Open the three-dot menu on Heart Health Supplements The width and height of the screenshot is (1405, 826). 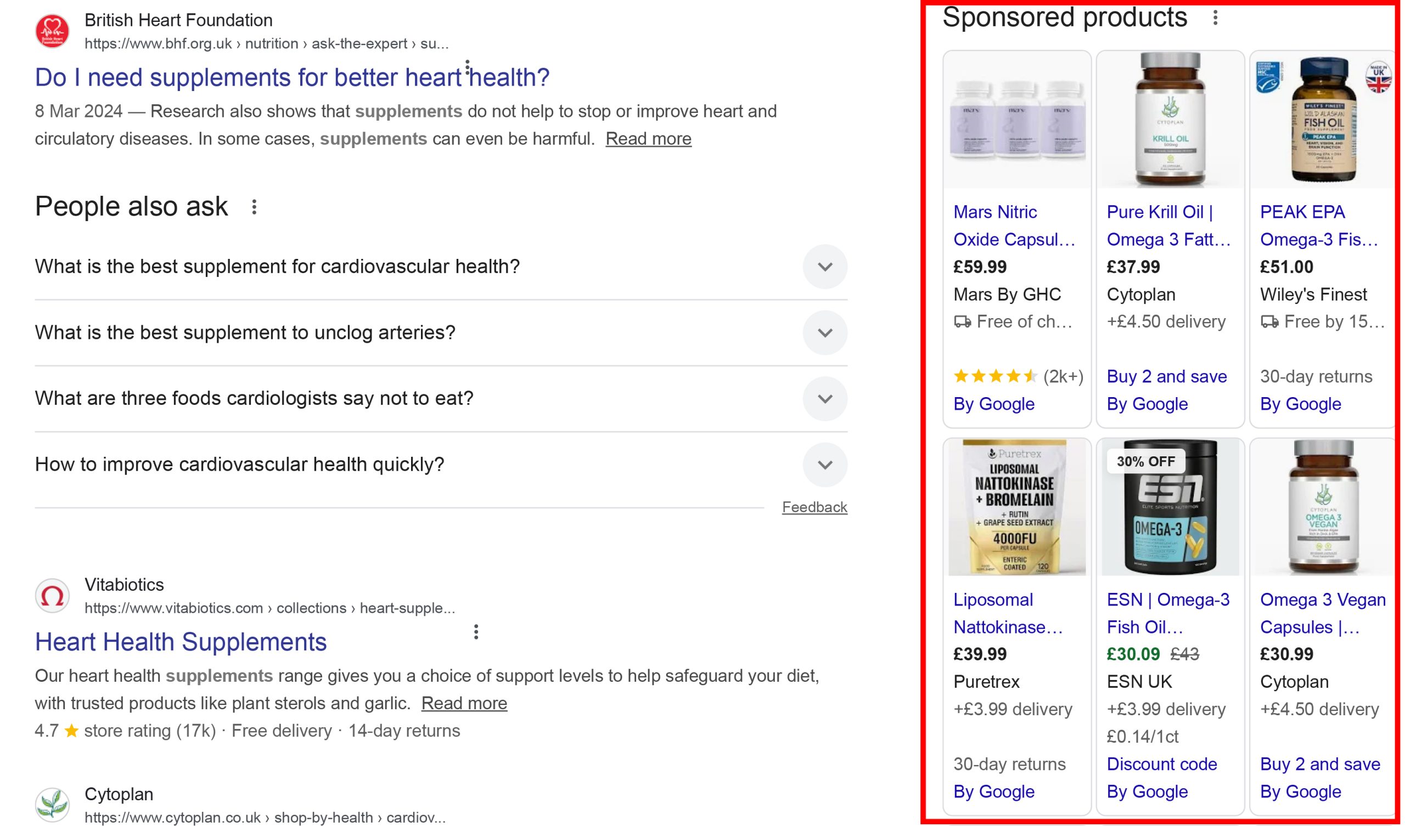(x=476, y=631)
